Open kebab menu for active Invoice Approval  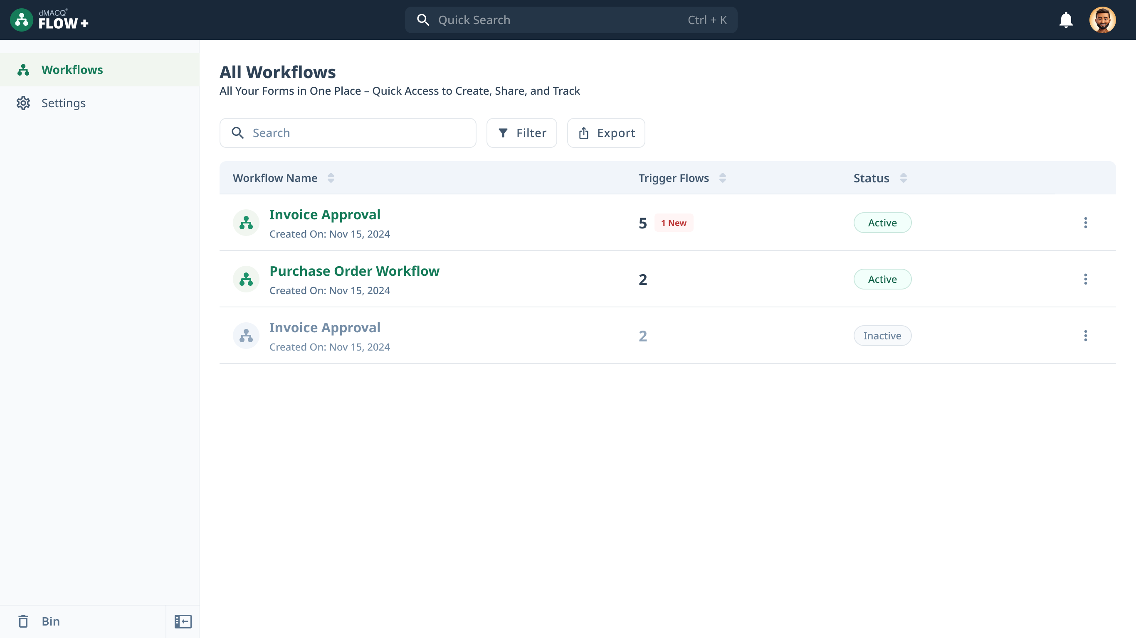point(1085,223)
